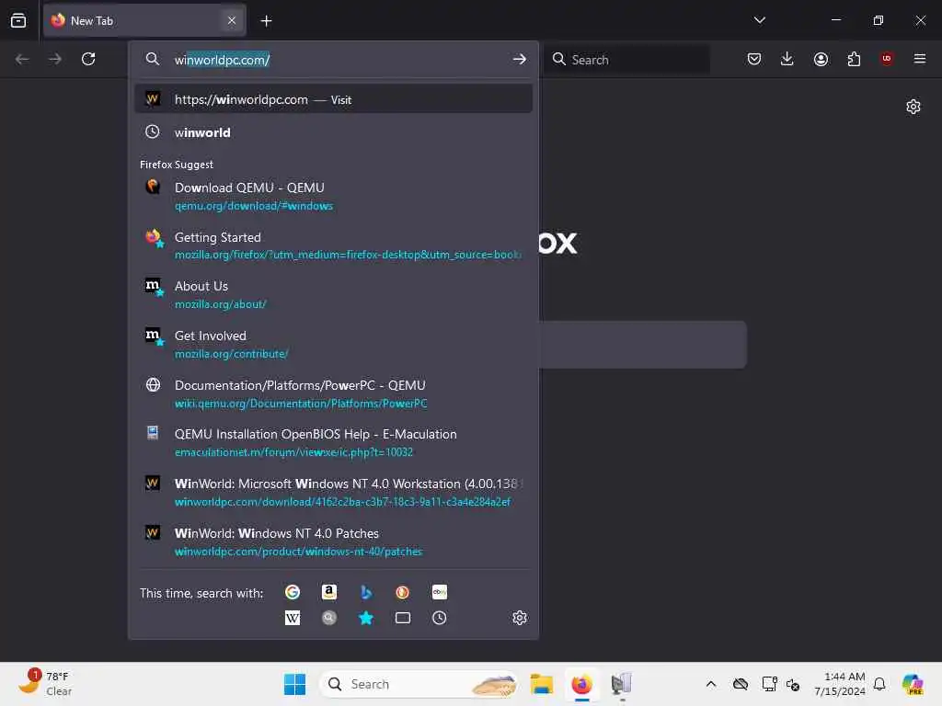Open the Get Involved suggestion

tap(333, 344)
